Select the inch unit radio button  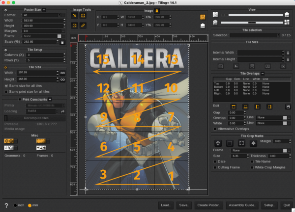15,205
